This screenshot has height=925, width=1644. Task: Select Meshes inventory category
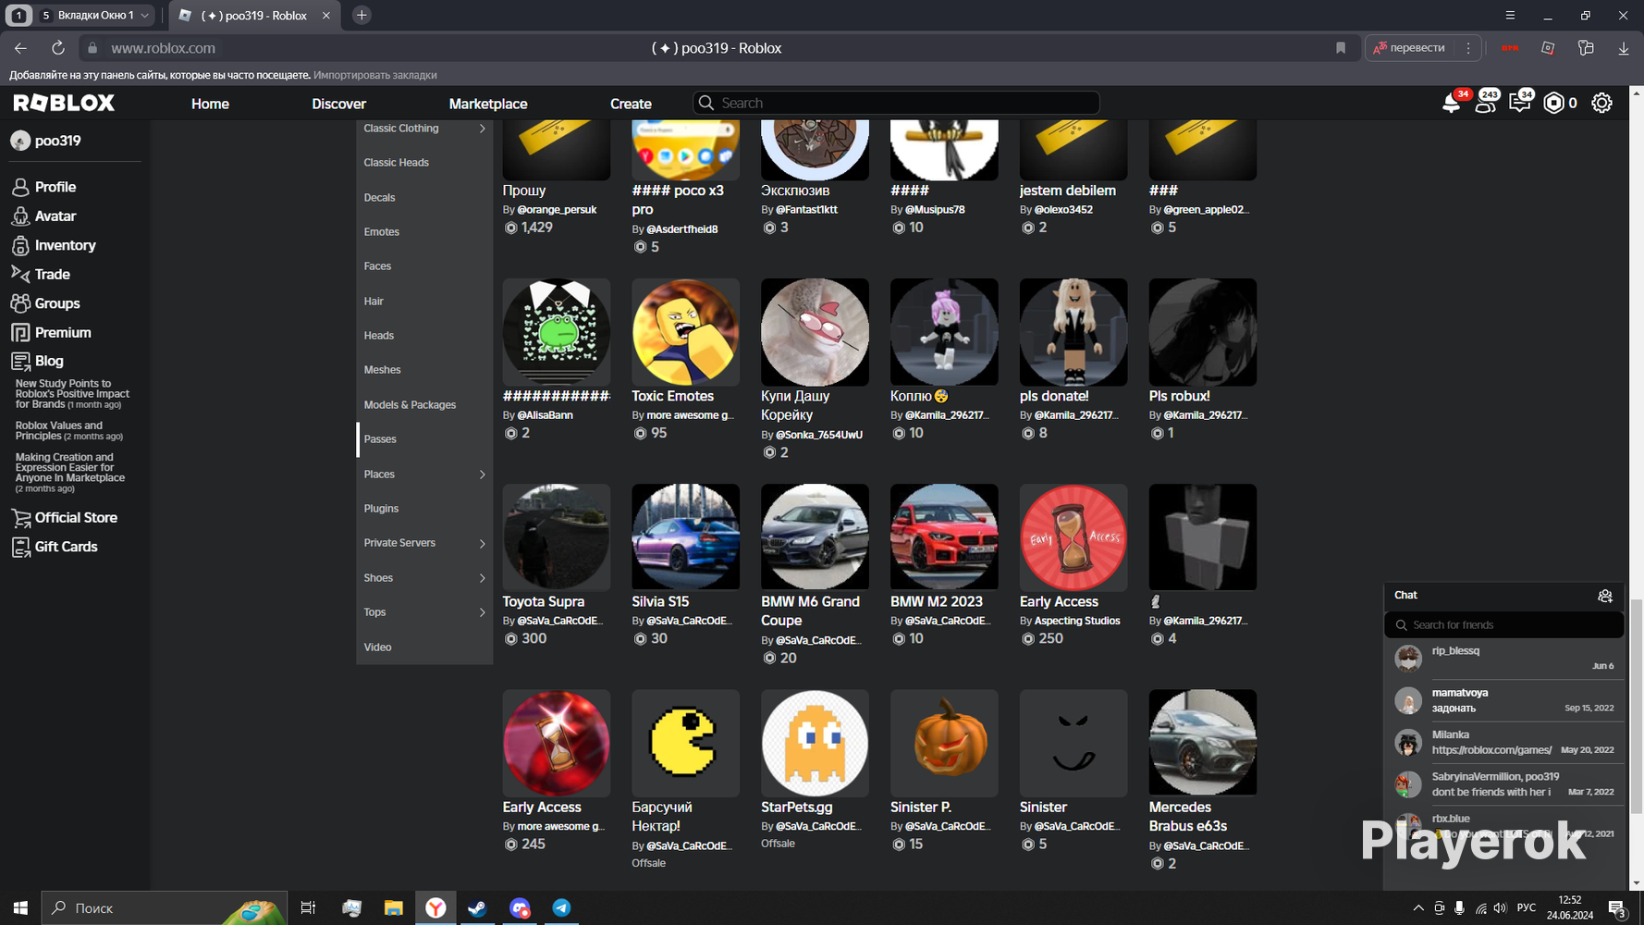pos(382,370)
